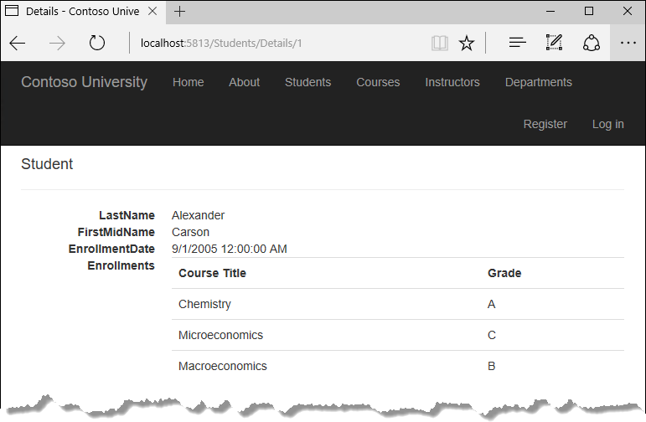The image size is (646, 422).
Task: Click the Student heading text
Action: [x=47, y=164]
